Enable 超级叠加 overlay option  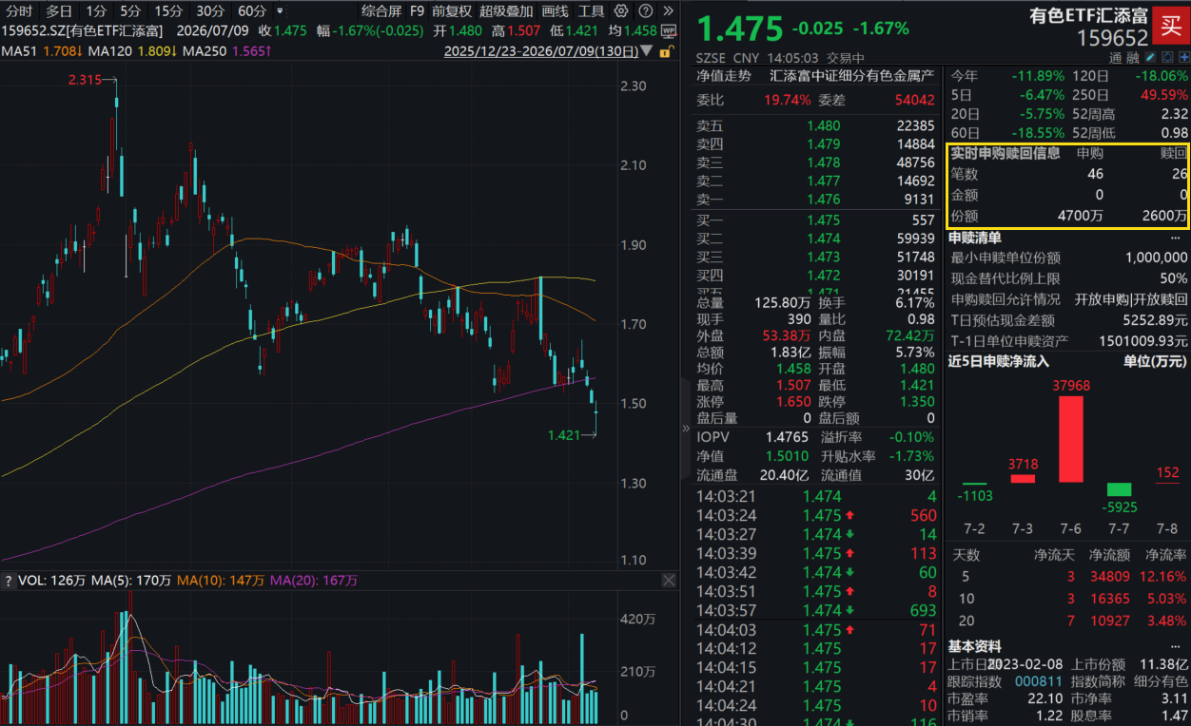click(x=506, y=11)
